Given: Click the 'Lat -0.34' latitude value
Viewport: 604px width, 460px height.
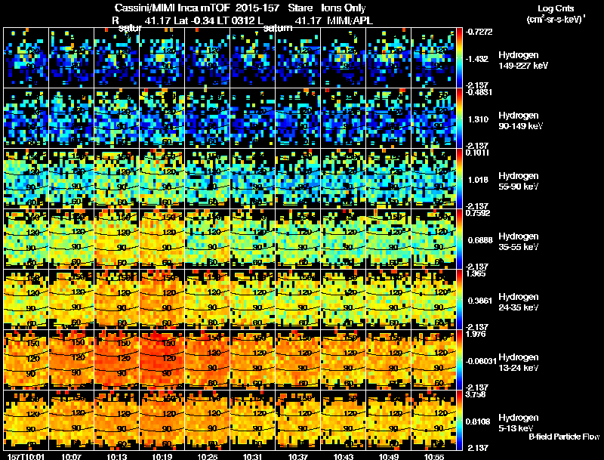Looking at the screenshot, I should (x=195, y=21).
